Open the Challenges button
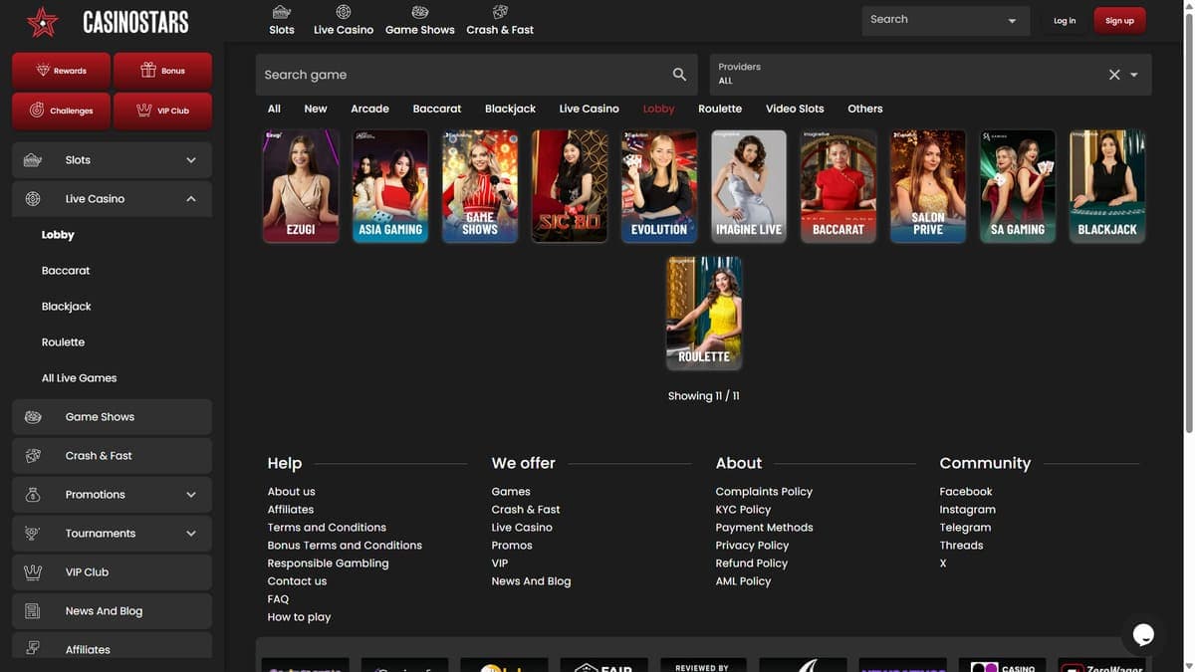 tap(62, 111)
